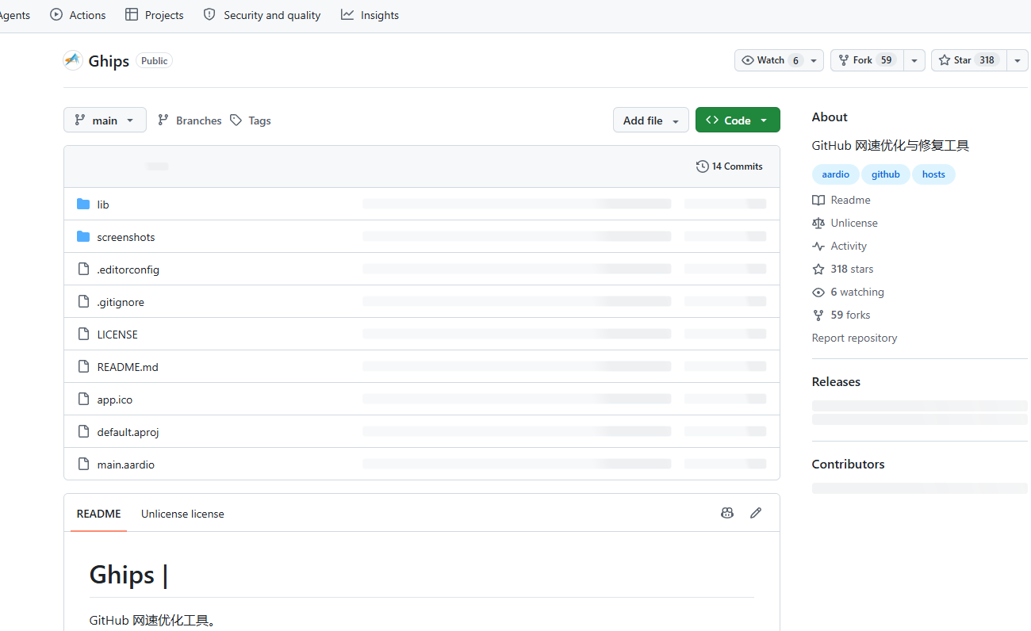This screenshot has height=631, width=1031.
Task: Fork the Ghips repository
Action: point(867,60)
